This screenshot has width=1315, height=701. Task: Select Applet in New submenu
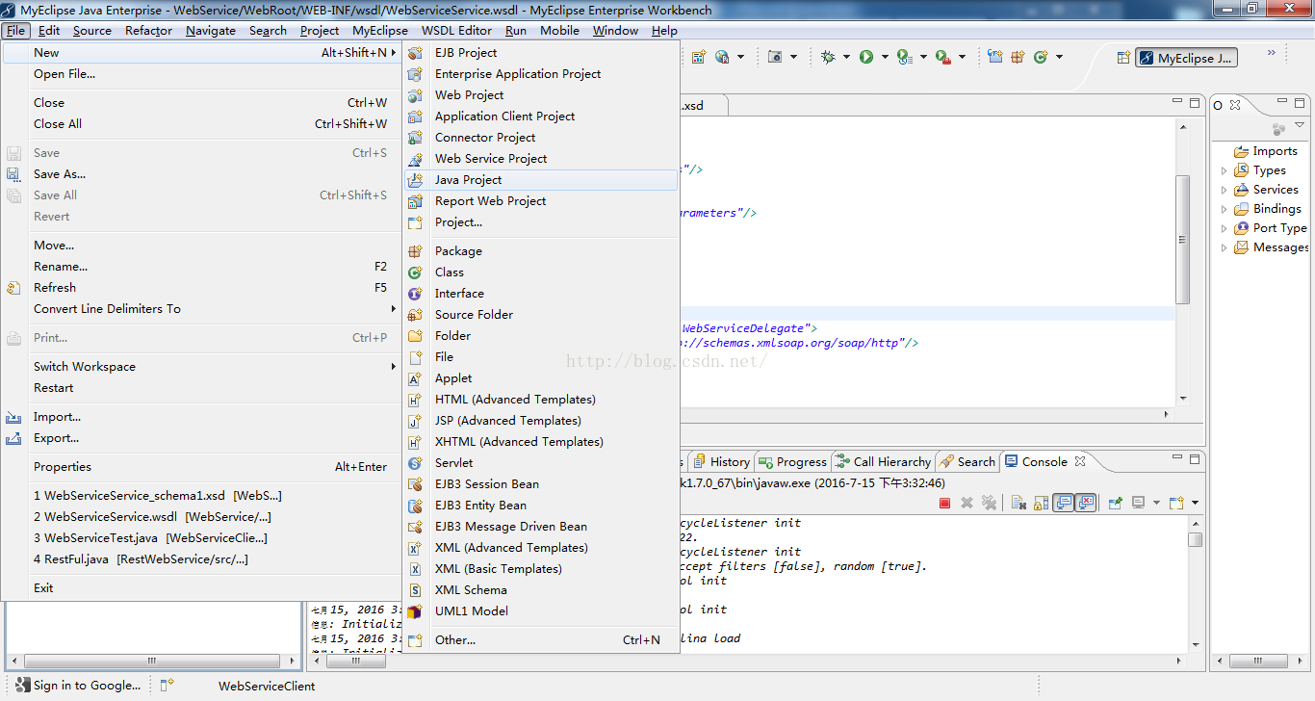pyautogui.click(x=541, y=378)
